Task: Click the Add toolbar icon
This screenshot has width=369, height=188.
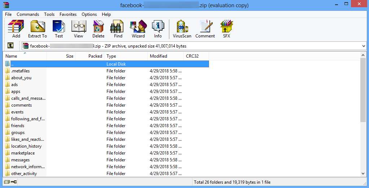Action: 16,29
